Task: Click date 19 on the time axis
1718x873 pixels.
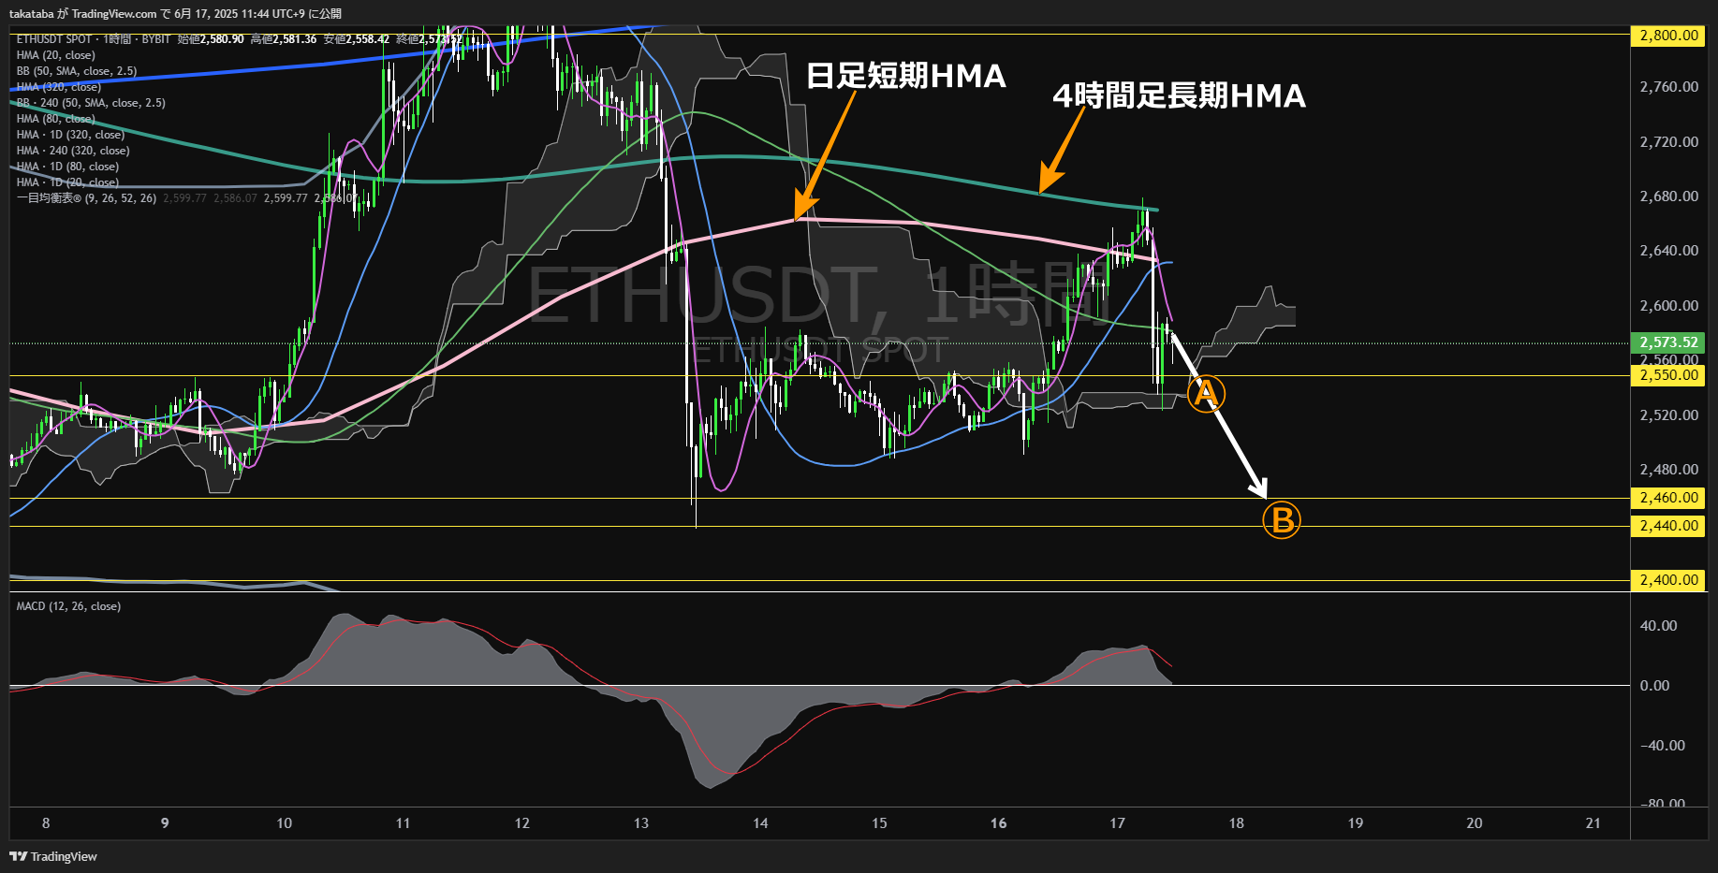Action: coord(1355,823)
